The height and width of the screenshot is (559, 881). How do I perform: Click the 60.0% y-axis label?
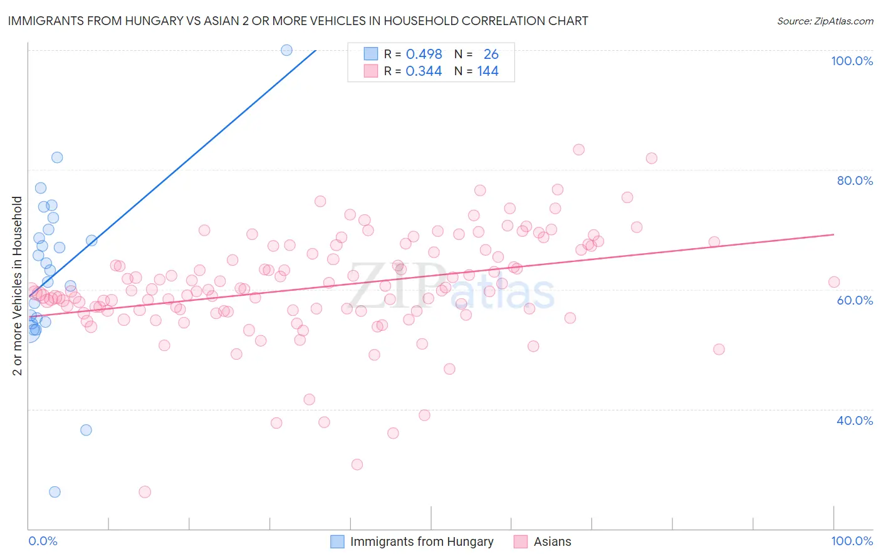pyautogui.click(x=855, y=300)
